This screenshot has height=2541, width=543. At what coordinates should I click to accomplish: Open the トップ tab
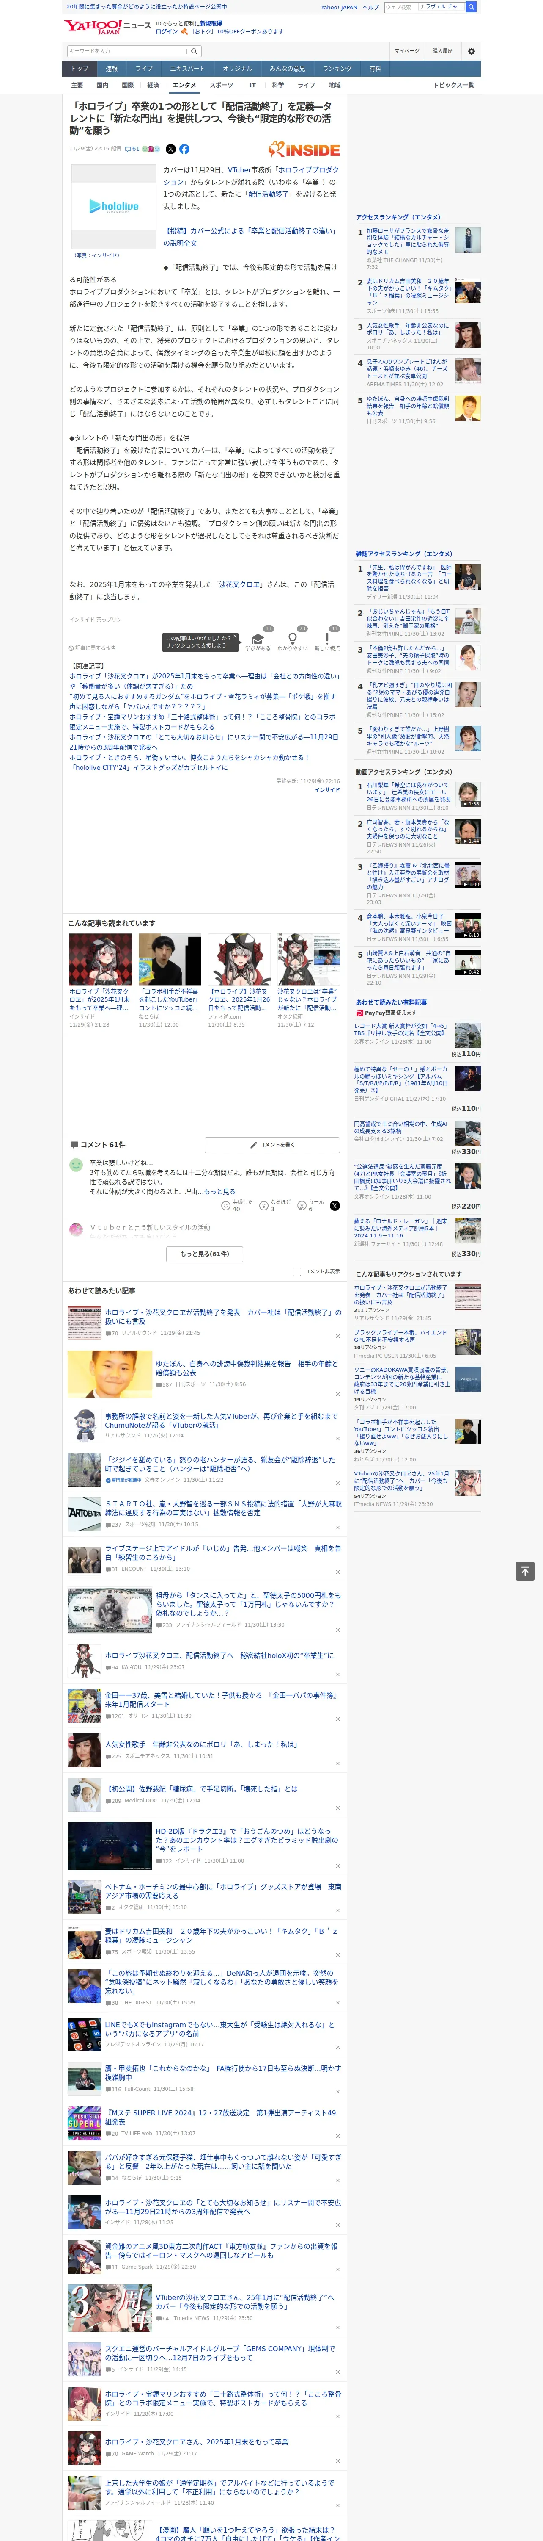[80, 69]
